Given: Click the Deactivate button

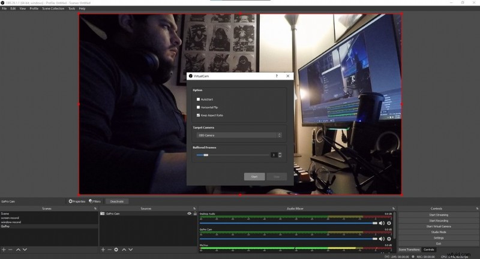Looking at the screenshot, I should [x=117, y=201].
